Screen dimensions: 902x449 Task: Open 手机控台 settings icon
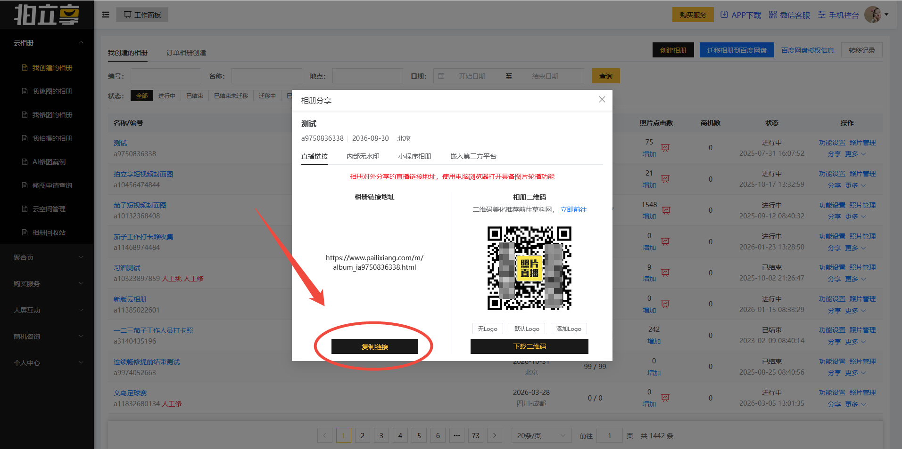pos(822,15)
